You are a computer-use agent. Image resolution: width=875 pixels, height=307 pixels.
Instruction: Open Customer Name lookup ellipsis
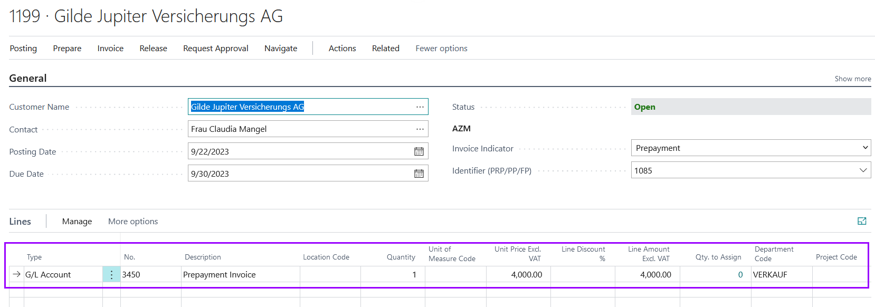420,107
